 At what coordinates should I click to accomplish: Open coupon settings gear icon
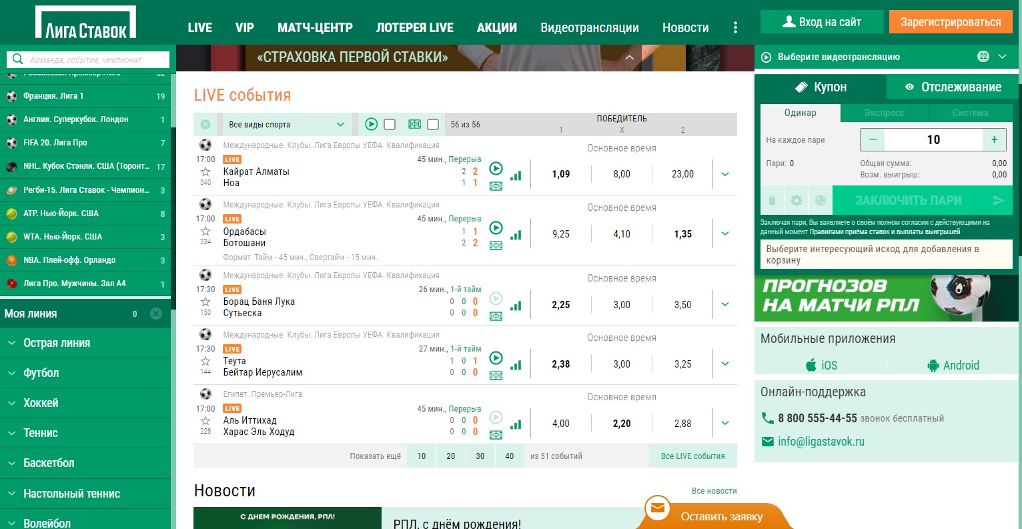pyautogui.click(x=796, y=200)
